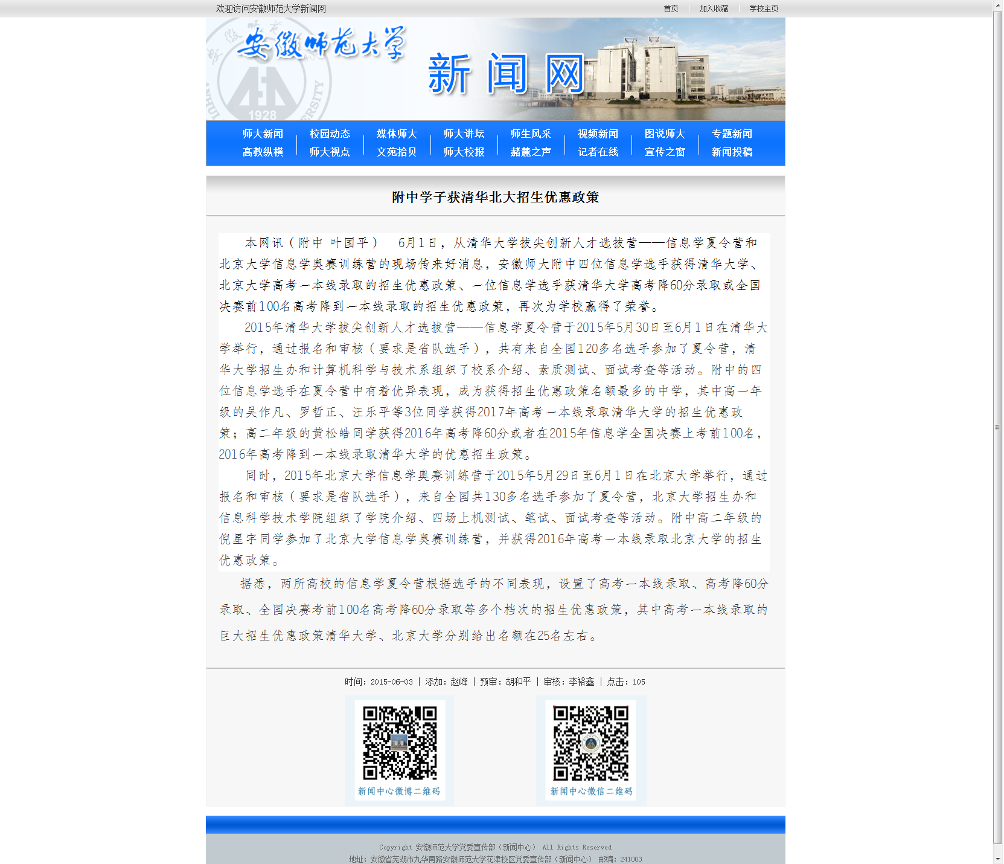Go to 学校主页 link

tap(764, 8)
